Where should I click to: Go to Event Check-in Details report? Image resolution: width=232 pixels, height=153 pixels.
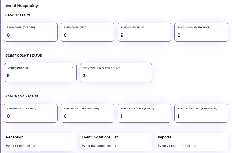[x=174, y=146]
